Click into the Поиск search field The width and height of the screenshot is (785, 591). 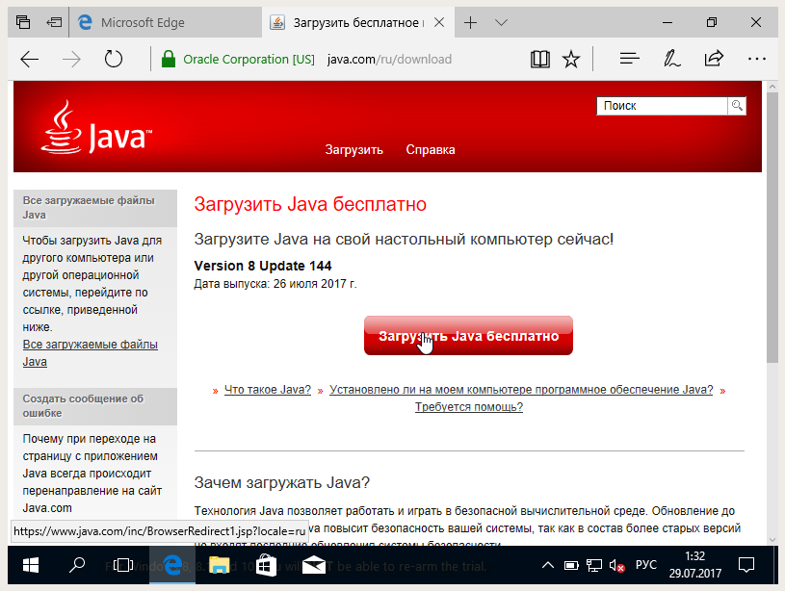tap(662, 106)
